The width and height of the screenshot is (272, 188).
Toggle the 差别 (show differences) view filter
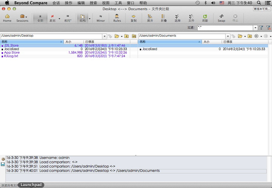click(x=52, y=18)
